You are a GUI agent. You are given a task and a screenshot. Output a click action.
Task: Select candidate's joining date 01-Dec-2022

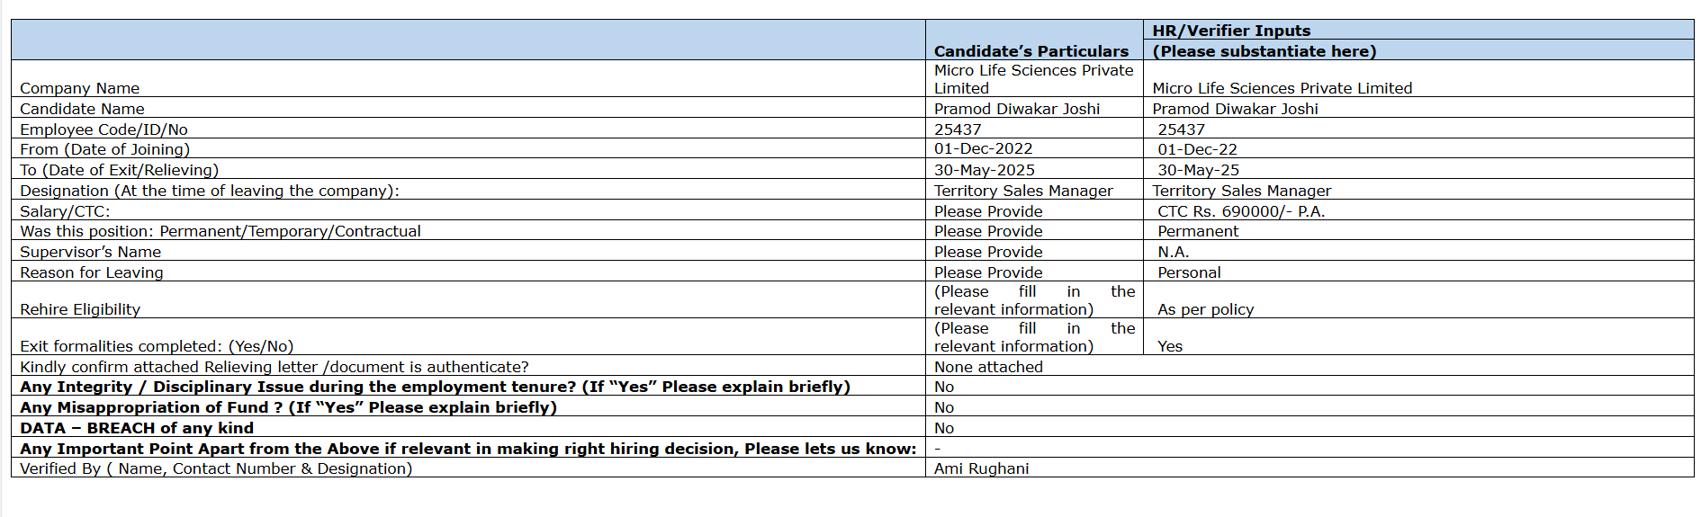click(x=983, y=149)
